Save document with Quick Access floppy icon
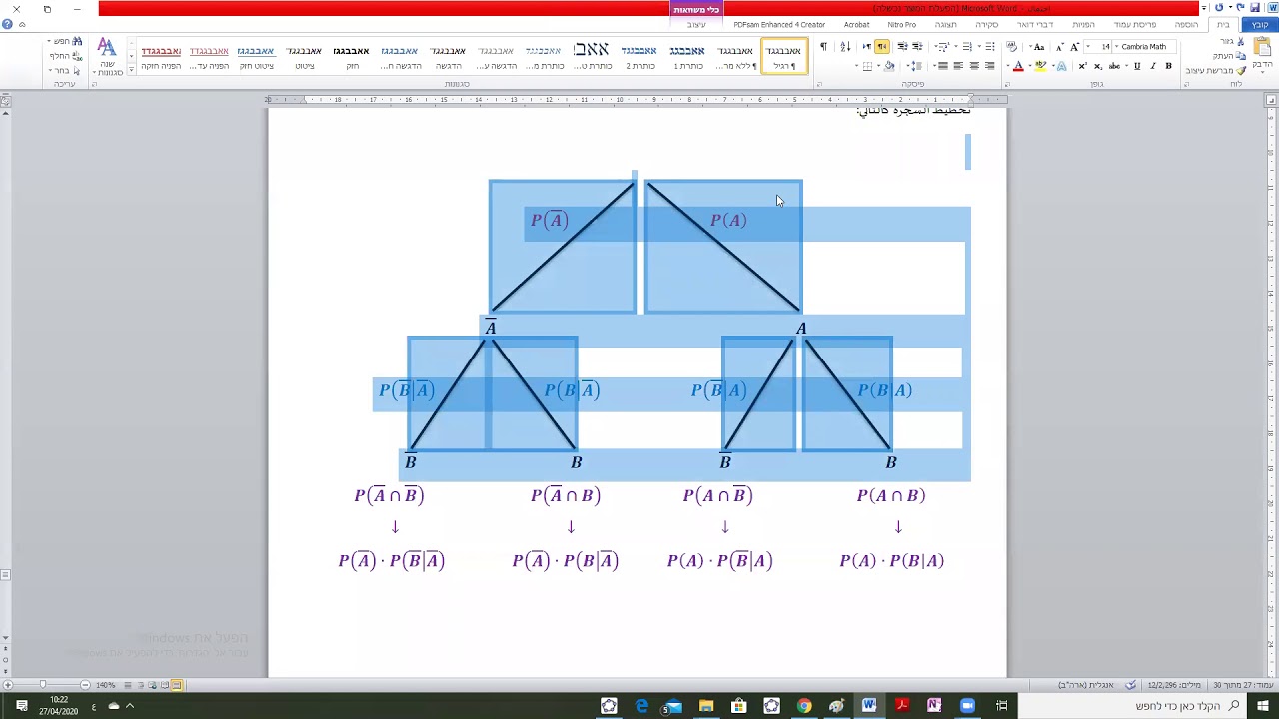This screenshot has width=1279, height=719. [x=1256, y=8]
